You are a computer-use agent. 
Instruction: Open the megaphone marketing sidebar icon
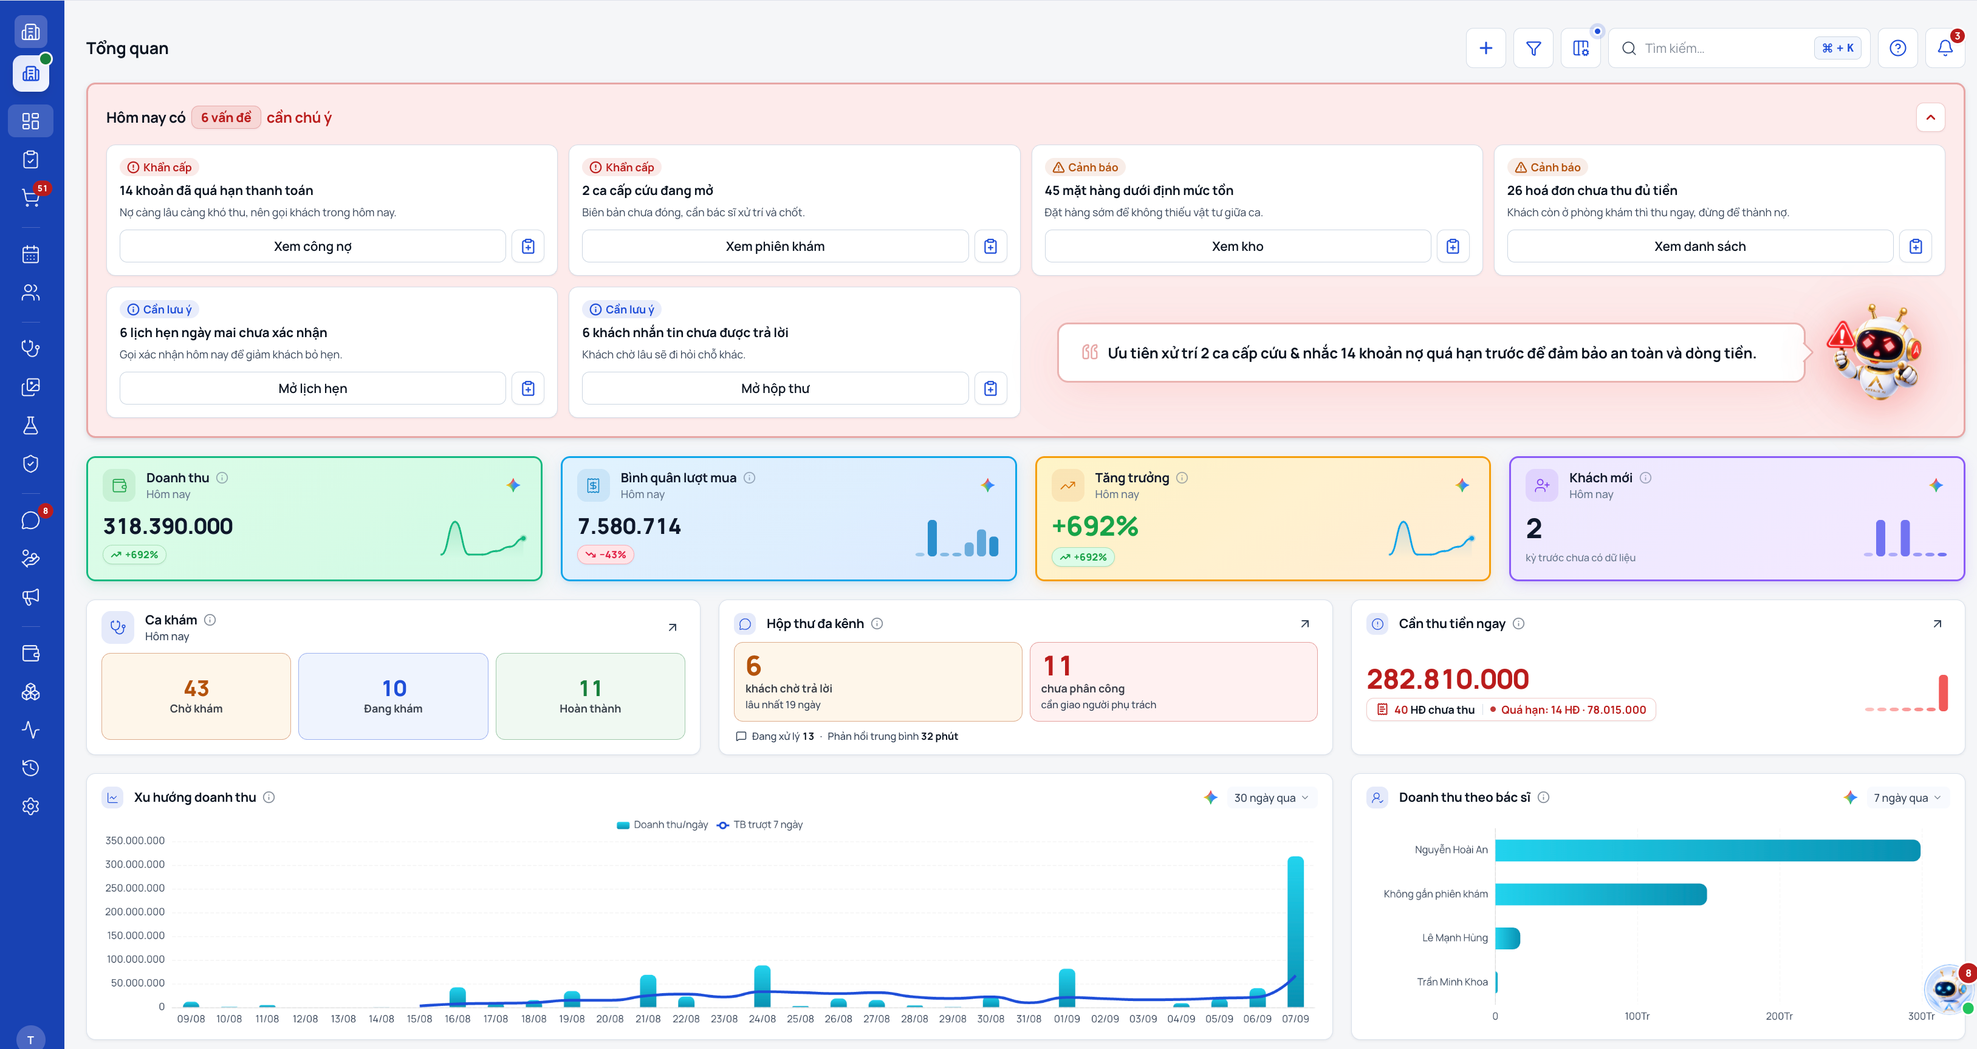tap(31, 597)
